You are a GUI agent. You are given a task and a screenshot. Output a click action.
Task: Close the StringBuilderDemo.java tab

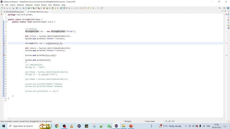coord(50,12)
